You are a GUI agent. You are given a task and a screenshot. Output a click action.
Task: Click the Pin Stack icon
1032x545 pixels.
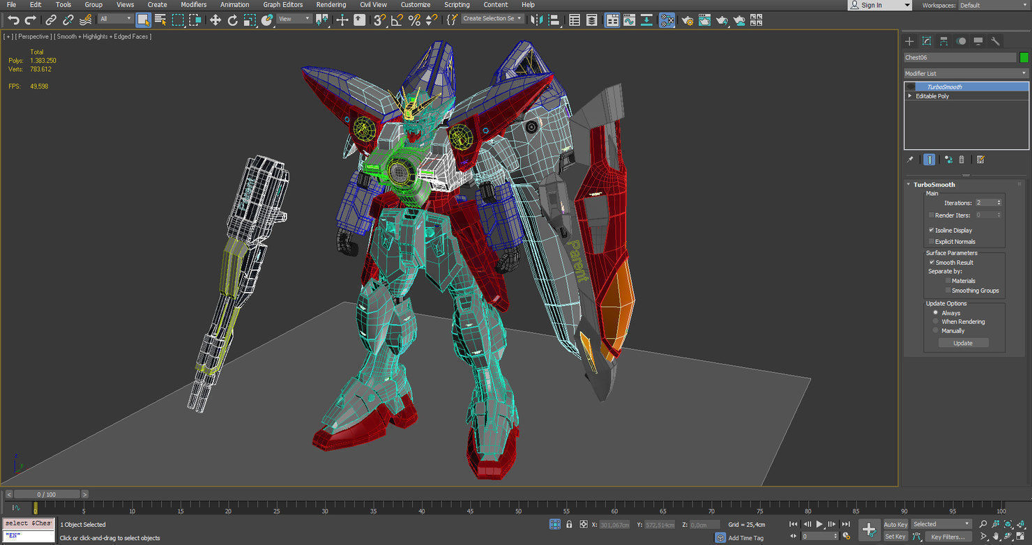pos(910,160)
